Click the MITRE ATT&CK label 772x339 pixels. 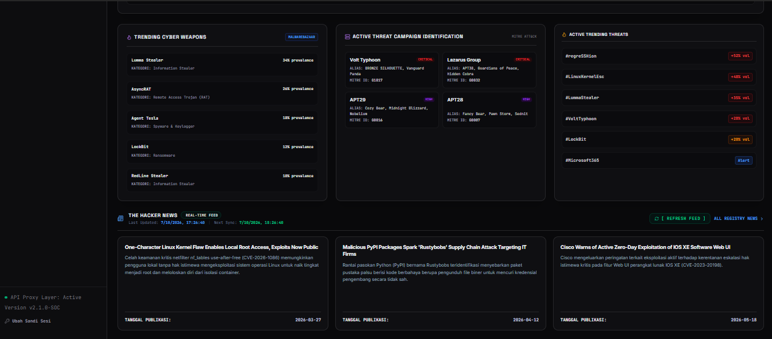524,36
